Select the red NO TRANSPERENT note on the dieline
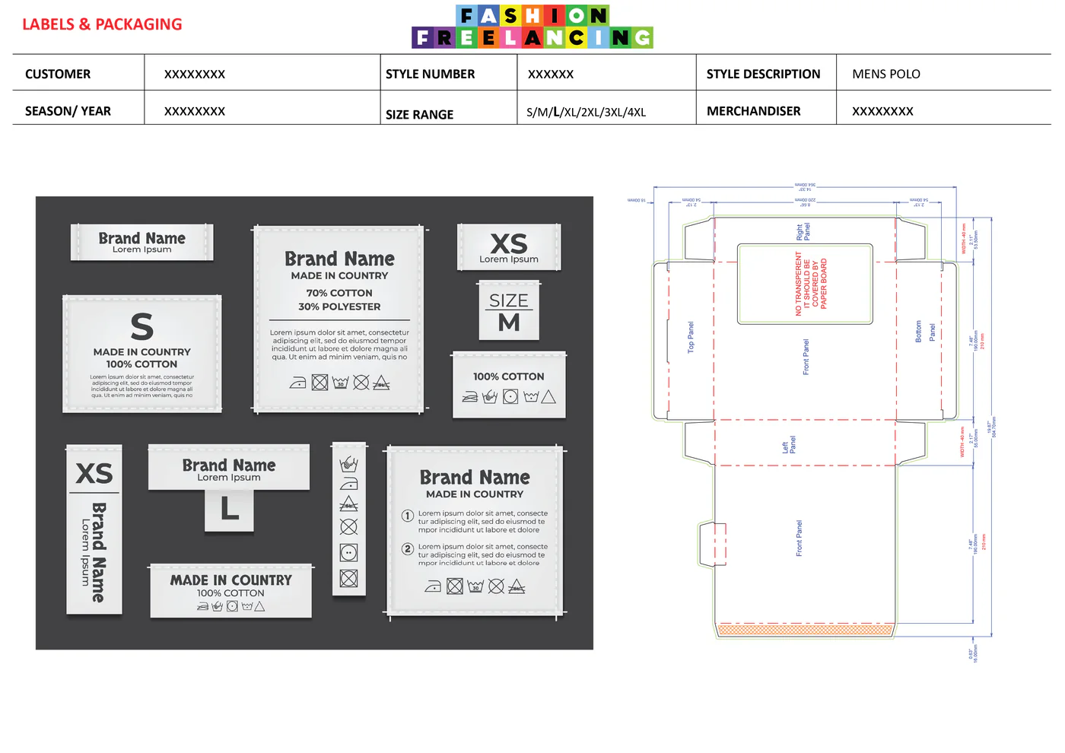The width and height of the screenshot is (1065, 753). [x=811, y=284]
